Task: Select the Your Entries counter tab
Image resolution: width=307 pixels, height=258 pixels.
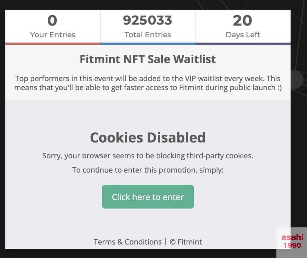Action: tap(53, 27)
